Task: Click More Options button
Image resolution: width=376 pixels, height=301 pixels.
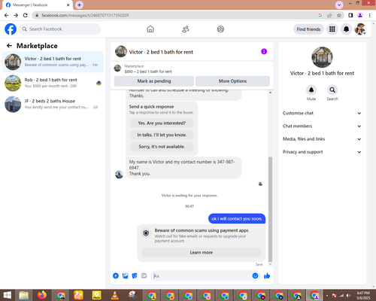Action: [232, 81]
